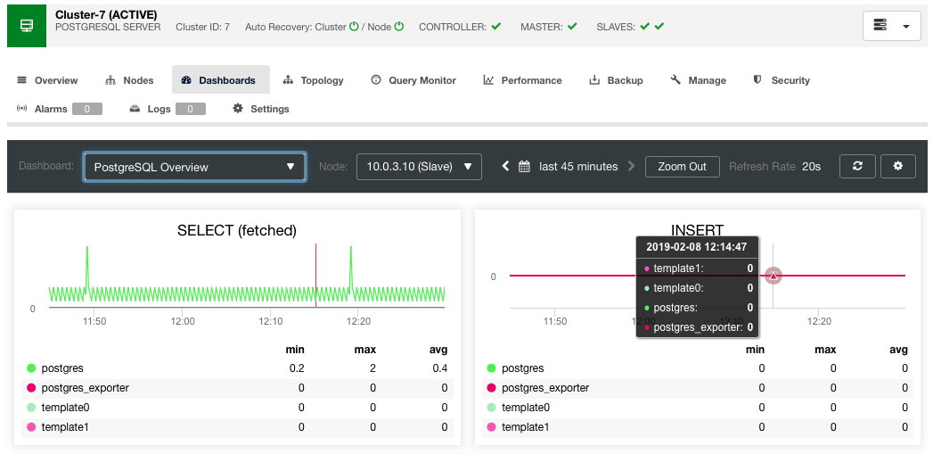
Task: Click the Logs count badge
Action: point(191,109)
